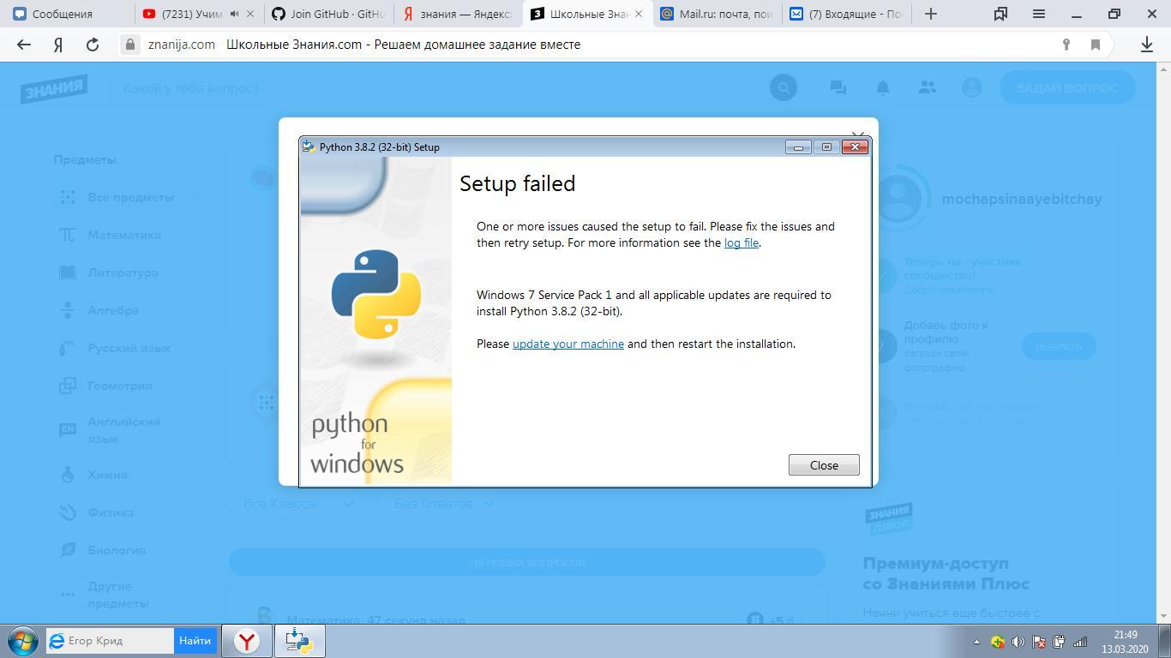
Task: View site security via the lock icon
Action: pyautogui.click(x=130, y=45)
